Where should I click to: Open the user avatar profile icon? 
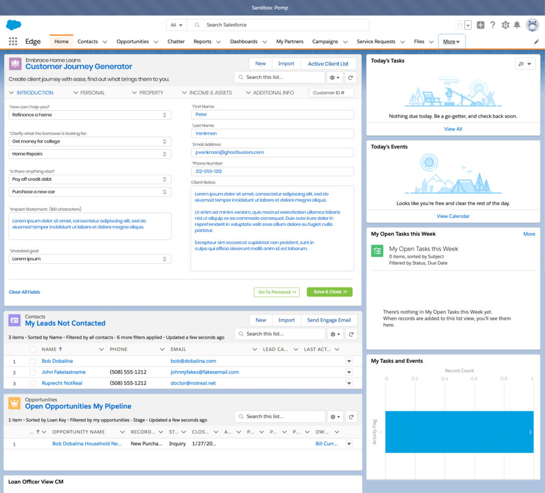tap(532, 25)
